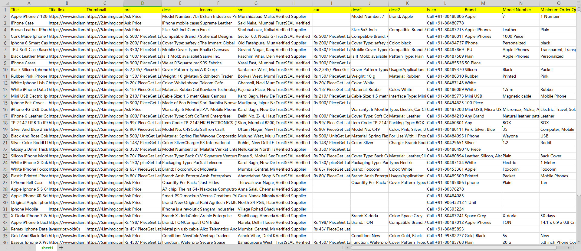Screen dimensions: 581x251
Task: Add a new sheet with the plus icon
Action: [61, 248]
